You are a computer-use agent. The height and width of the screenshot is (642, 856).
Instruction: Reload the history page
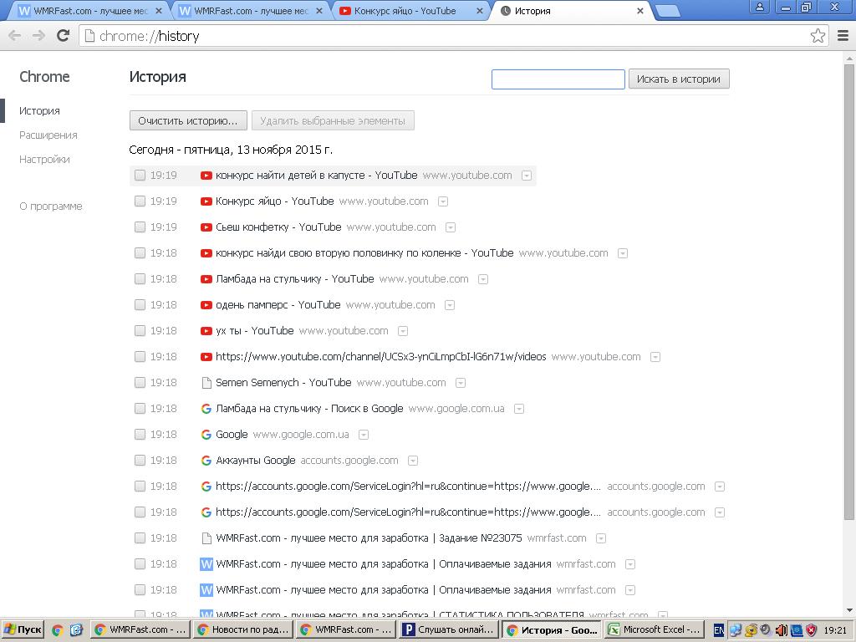(64, 36)
